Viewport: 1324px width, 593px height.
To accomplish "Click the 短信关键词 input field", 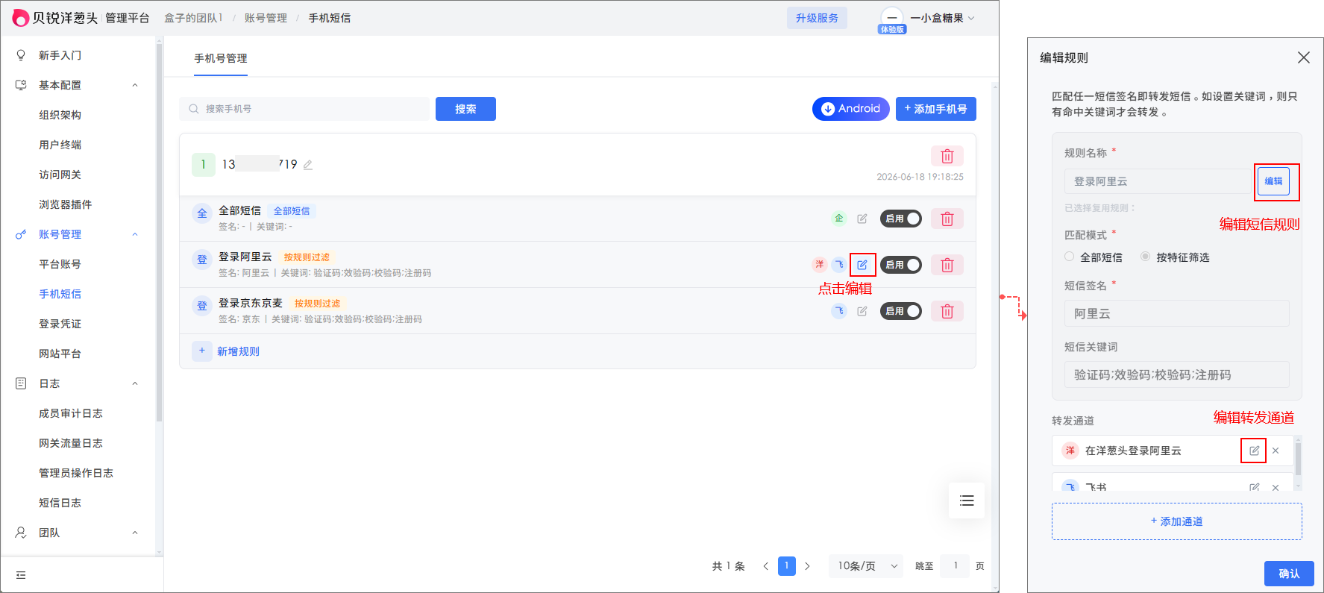I will coord(1177,374).
